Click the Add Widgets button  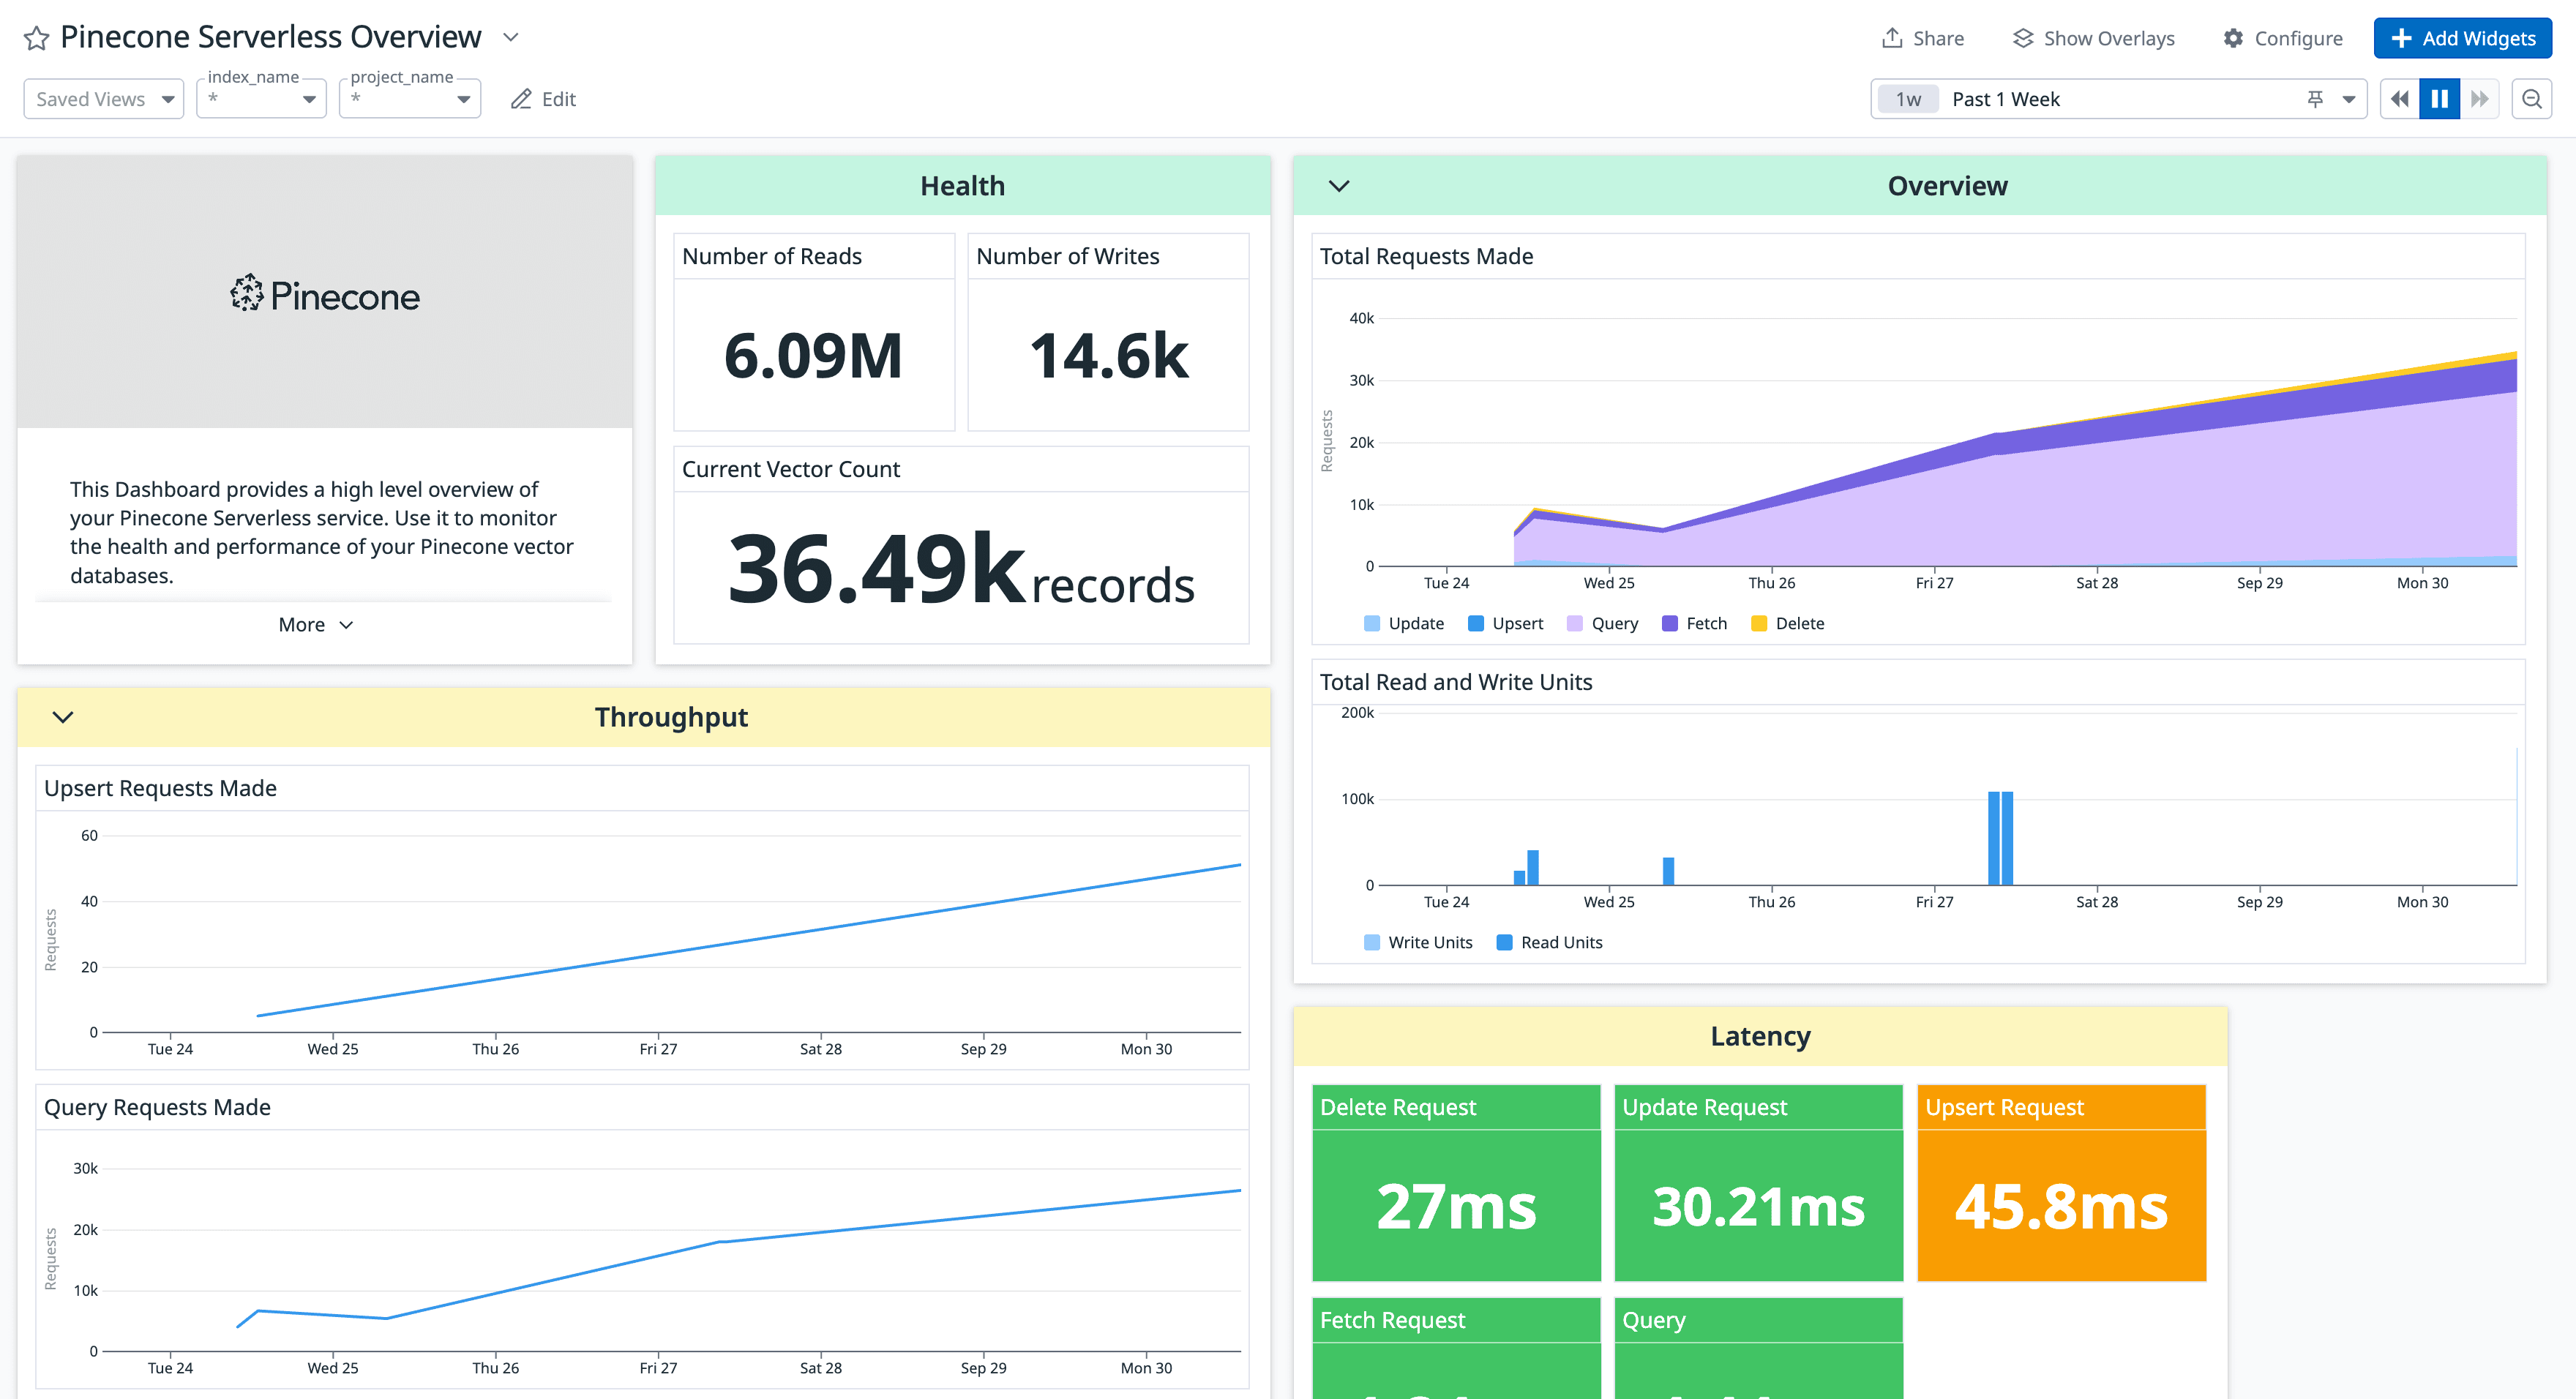point(2462,38)
